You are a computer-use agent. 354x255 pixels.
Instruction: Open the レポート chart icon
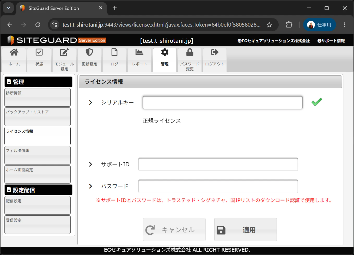(139, 52)
